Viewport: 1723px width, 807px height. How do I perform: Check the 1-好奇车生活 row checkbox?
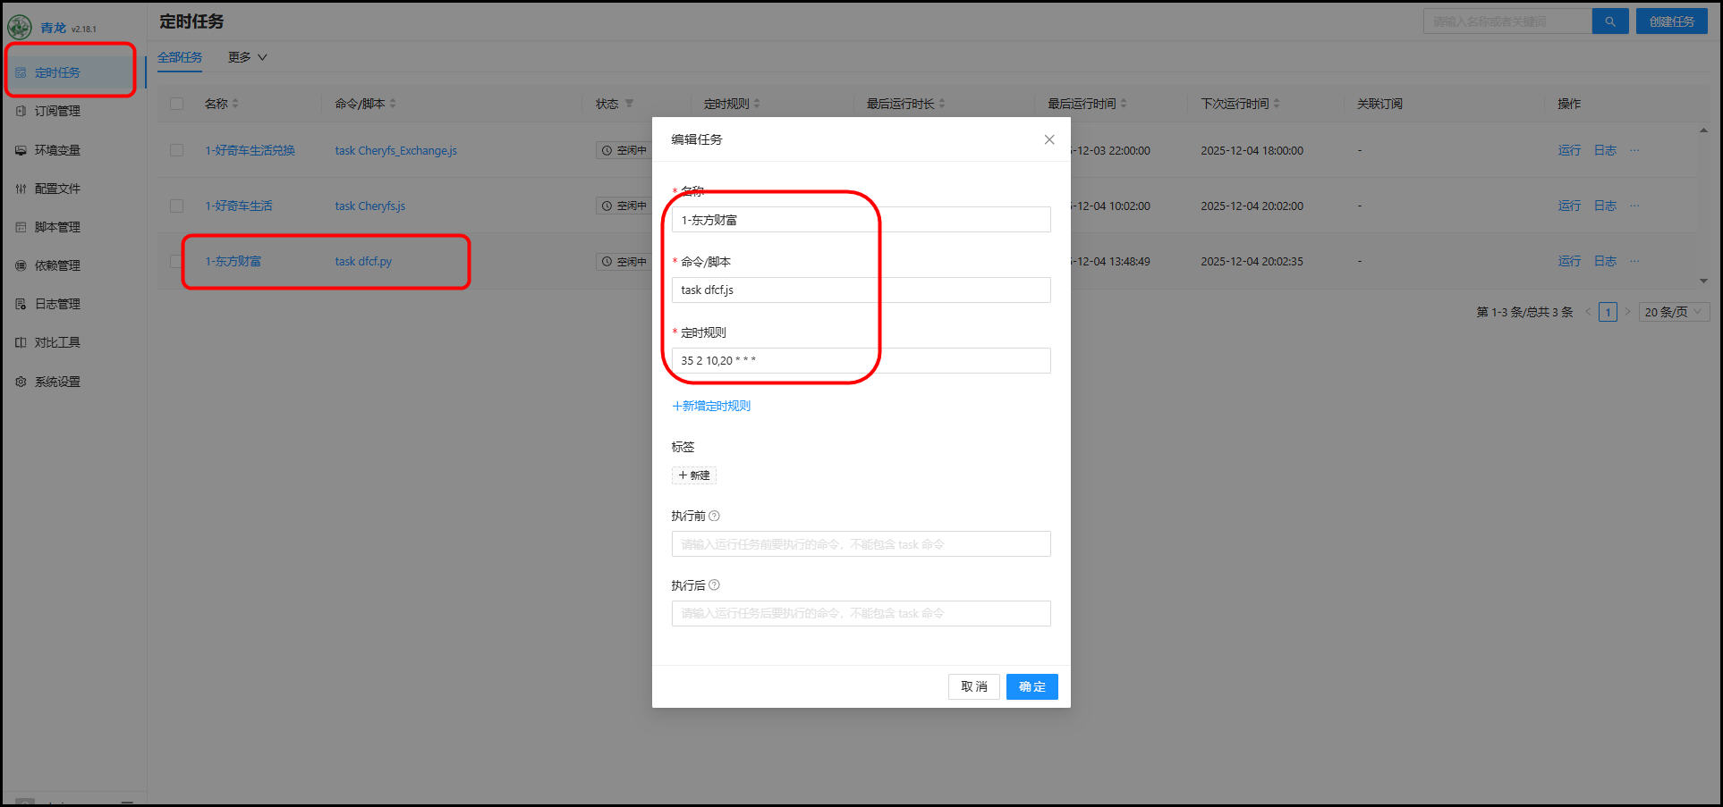pos(177,206)
